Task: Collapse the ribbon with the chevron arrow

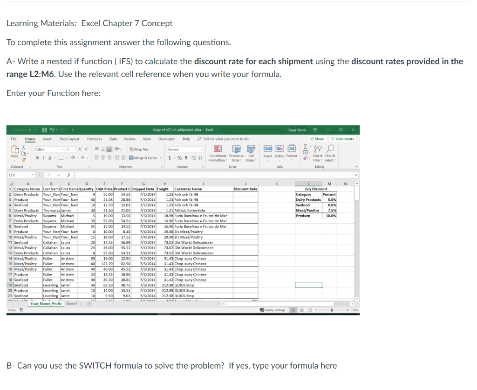Action: (x=356, y=166)
